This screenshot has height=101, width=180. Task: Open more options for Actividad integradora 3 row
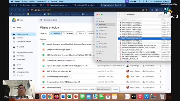click(161, 77)
